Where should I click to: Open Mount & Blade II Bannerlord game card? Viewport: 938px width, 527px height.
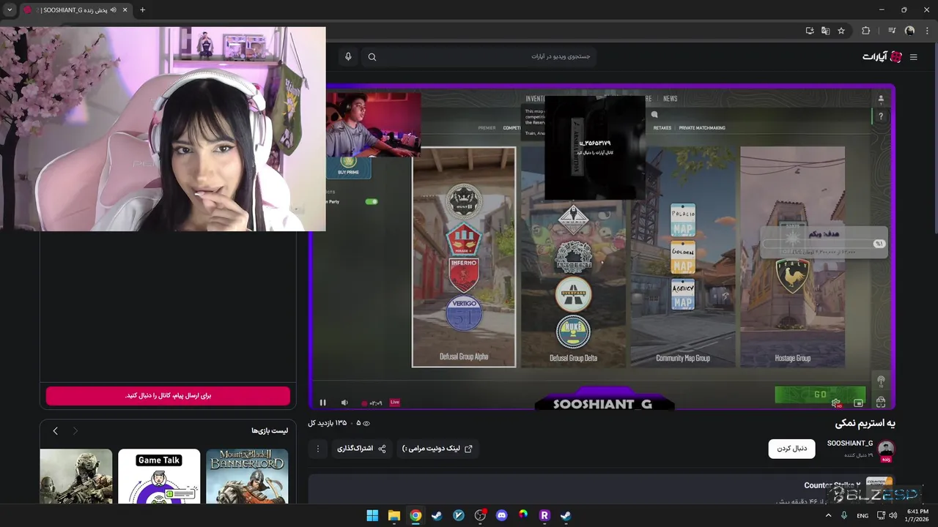pos(247,476)
